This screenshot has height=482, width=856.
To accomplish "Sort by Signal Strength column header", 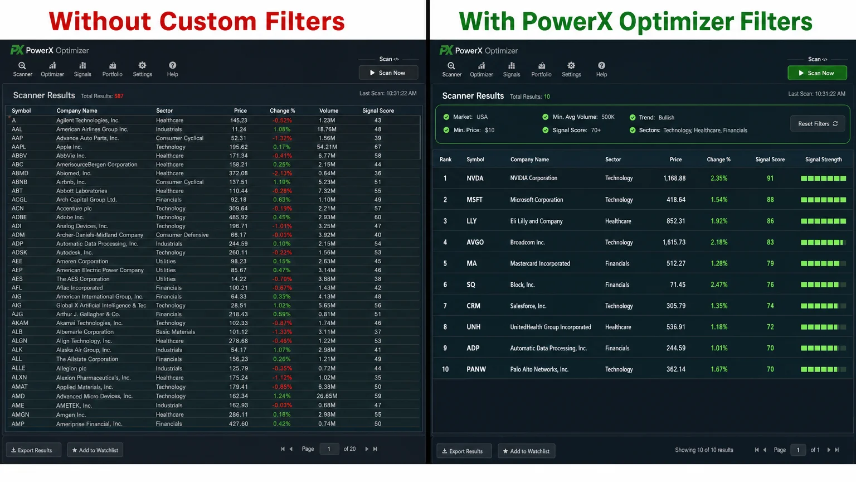I will click(x=824, y=160).
